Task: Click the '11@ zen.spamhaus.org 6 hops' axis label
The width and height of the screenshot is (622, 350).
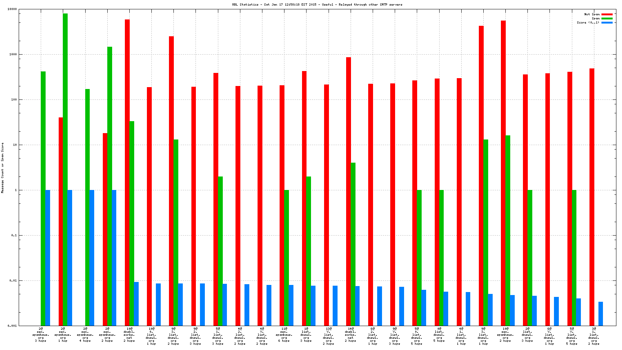Action: [x=284, y=335]
